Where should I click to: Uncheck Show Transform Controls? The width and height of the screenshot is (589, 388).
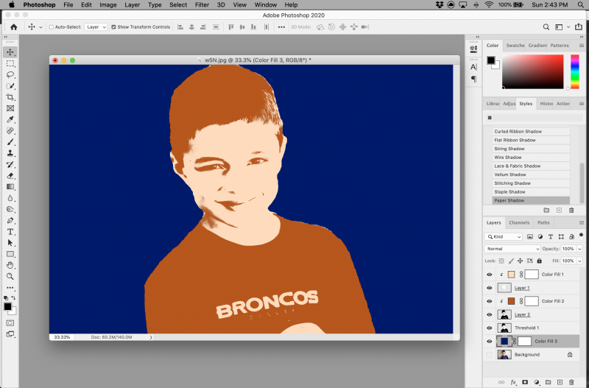click(x=113, y=27)
